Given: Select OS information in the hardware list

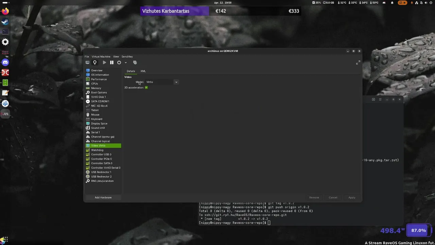Looking at the screenshot, I should pos(103,75).
